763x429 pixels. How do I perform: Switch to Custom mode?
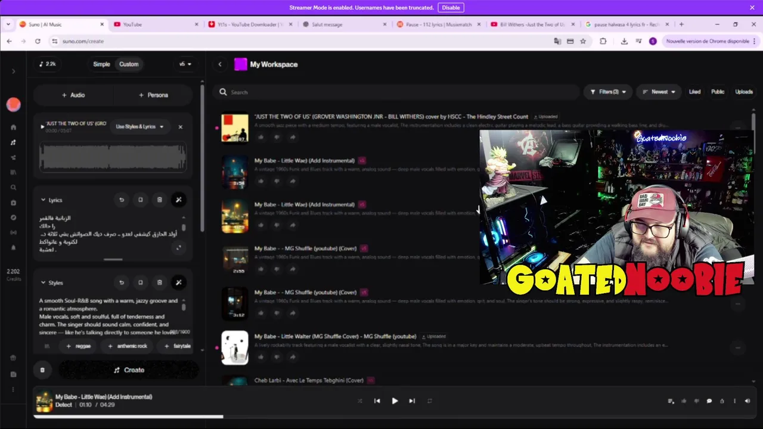click(x=129, y=64)
